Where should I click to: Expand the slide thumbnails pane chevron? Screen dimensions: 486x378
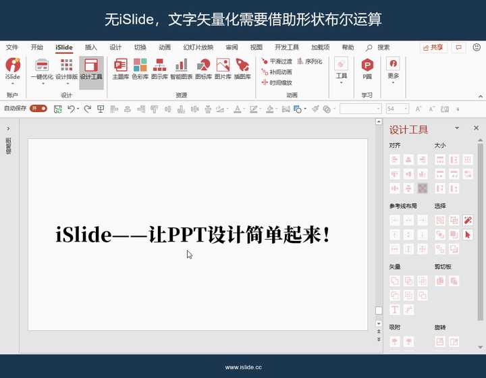coord(8,128)
